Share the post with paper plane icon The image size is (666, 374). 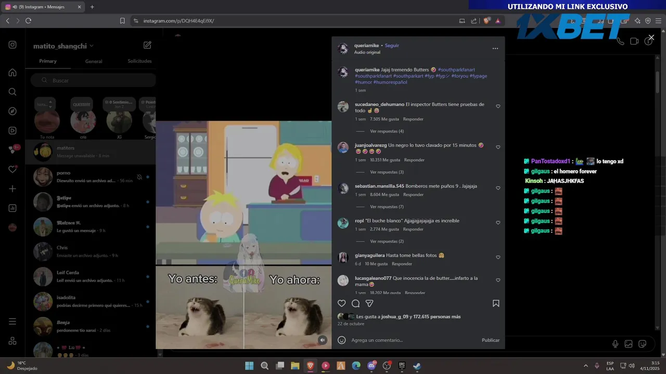369,303
